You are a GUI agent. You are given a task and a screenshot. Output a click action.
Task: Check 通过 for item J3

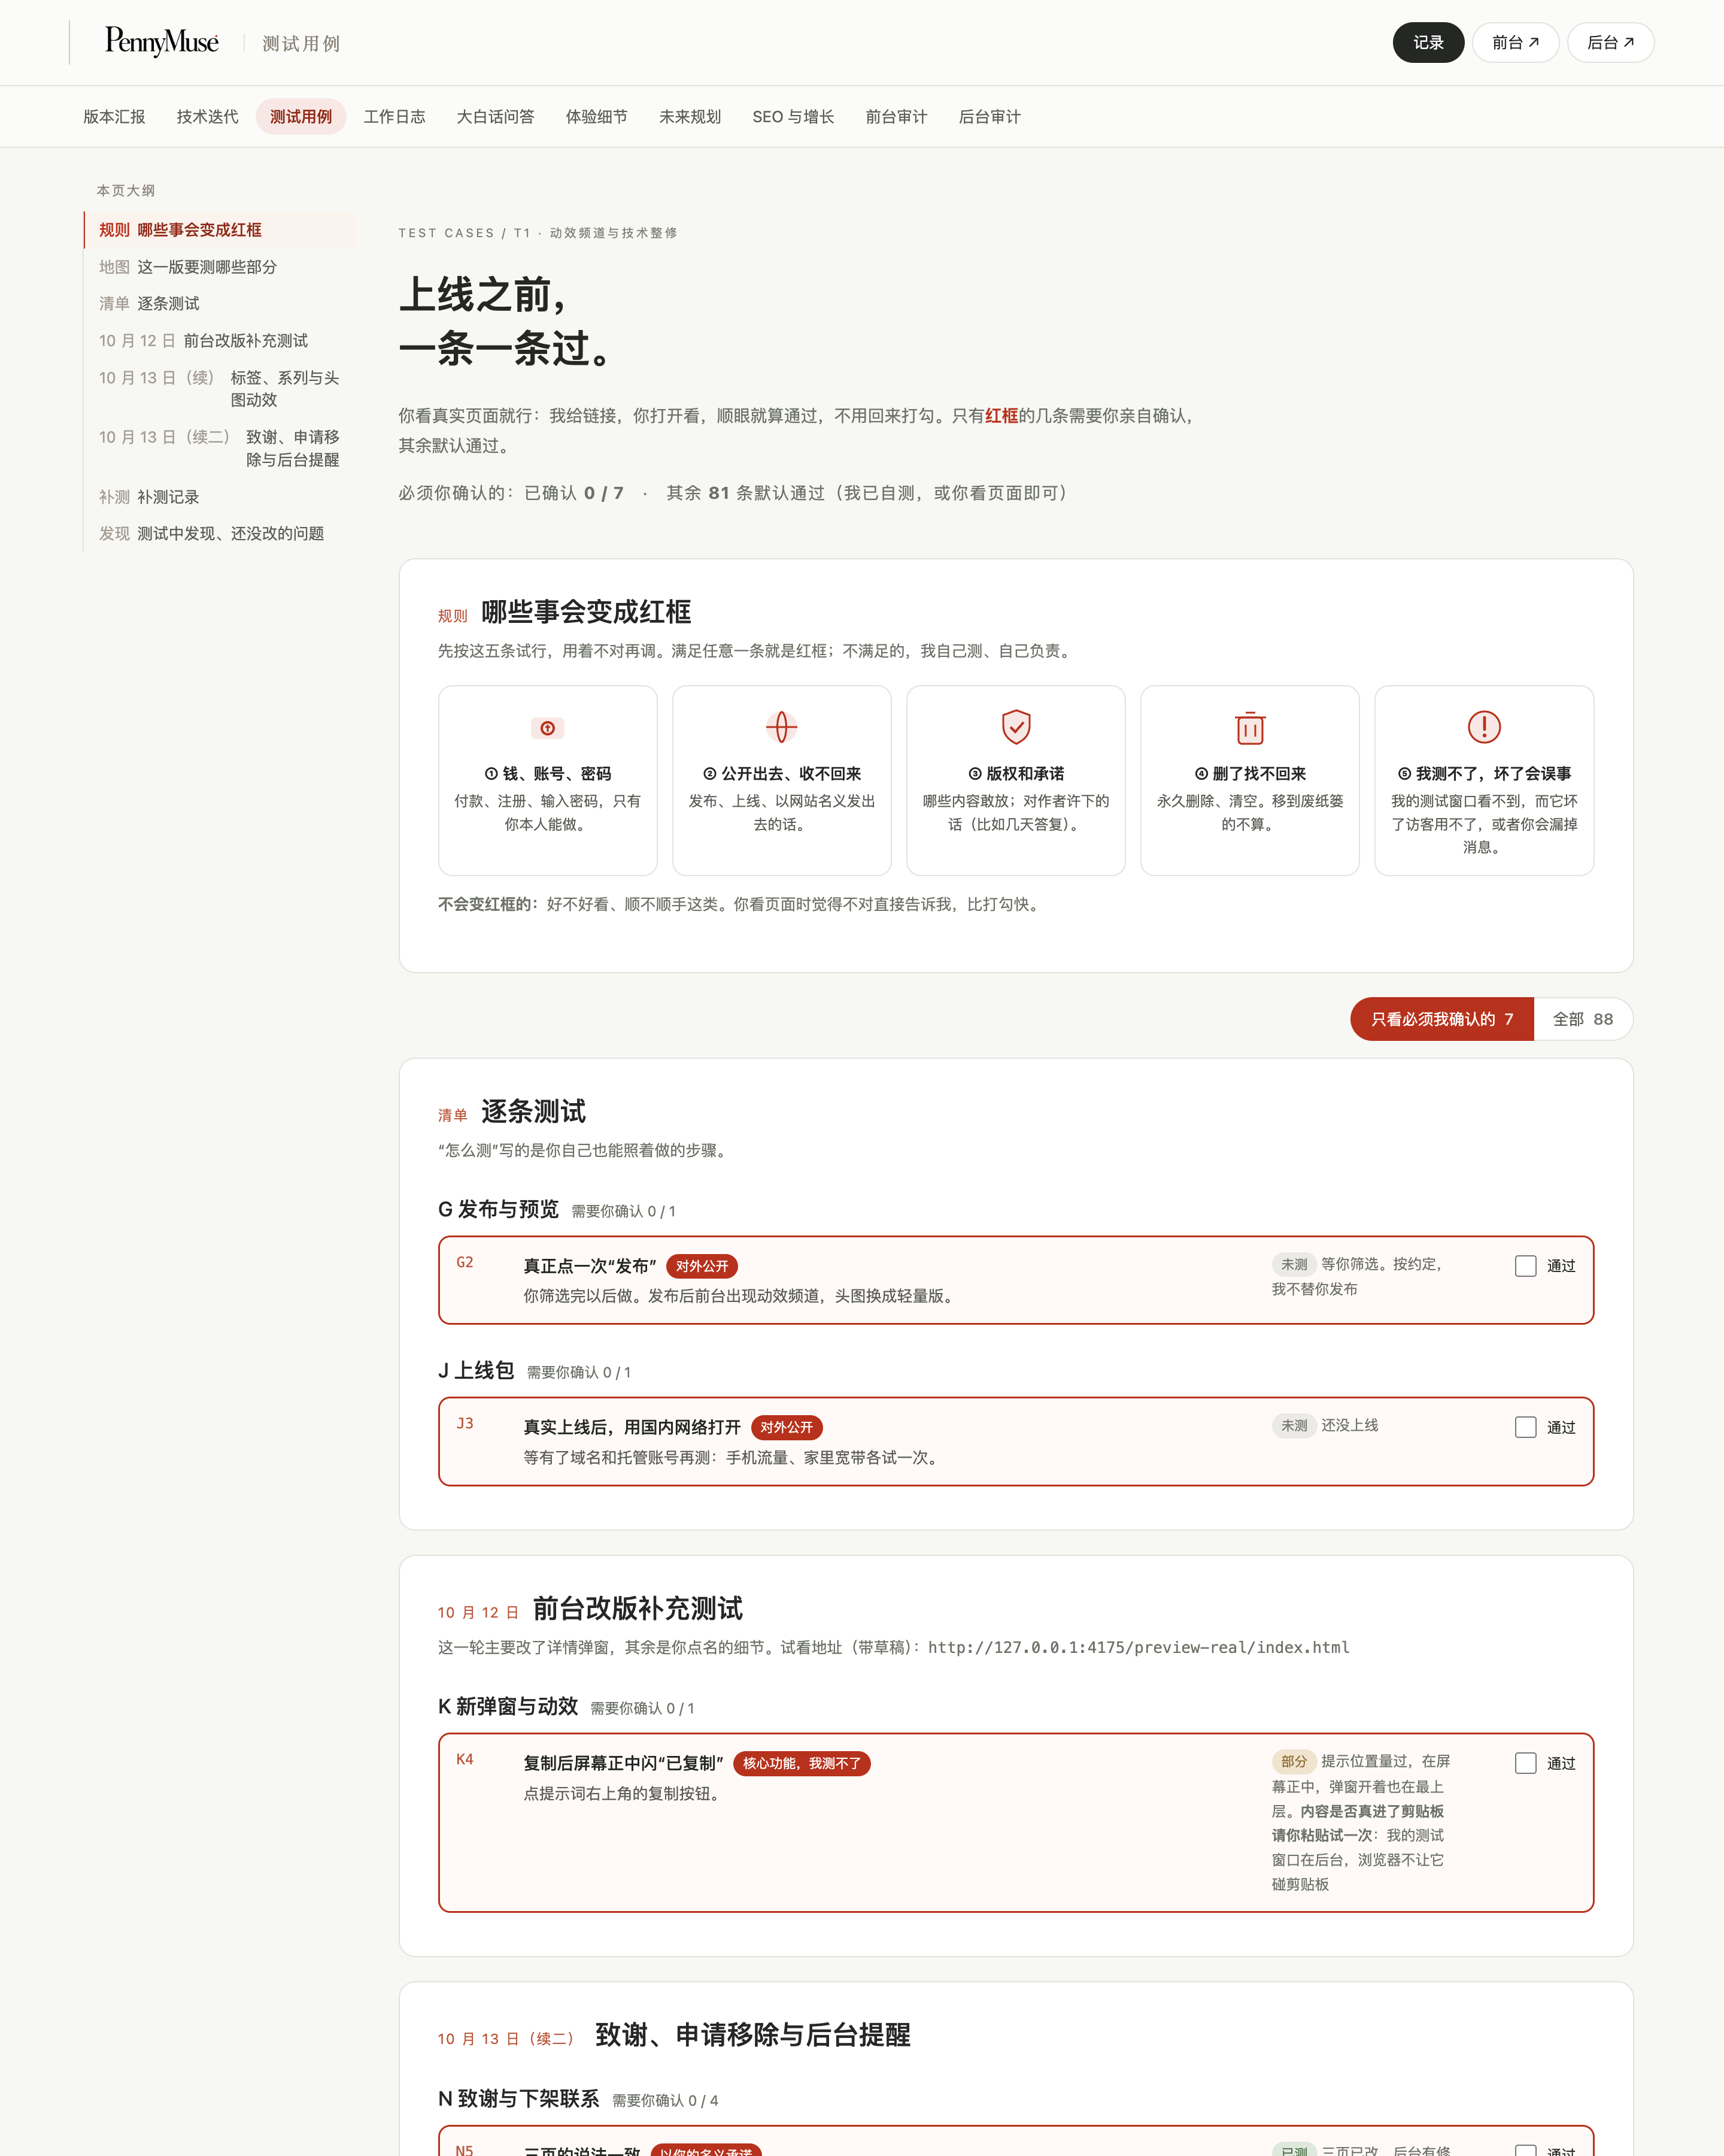(1525, 1428)
